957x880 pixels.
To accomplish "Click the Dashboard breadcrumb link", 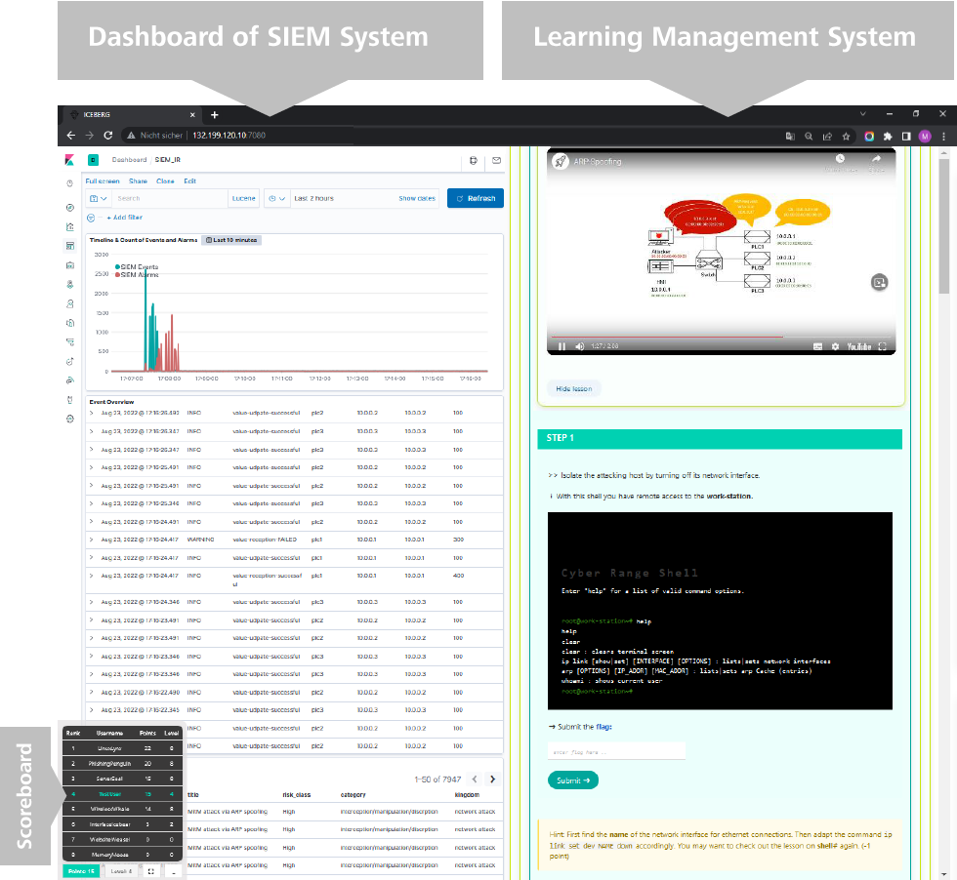I will tap(129, 160).
